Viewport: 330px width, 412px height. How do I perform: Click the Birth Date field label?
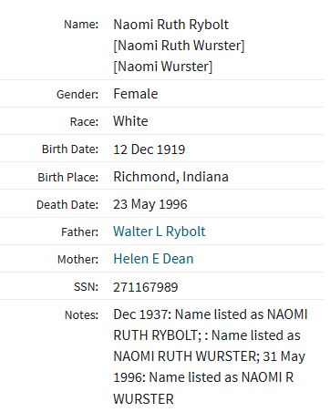click(70, 149)
